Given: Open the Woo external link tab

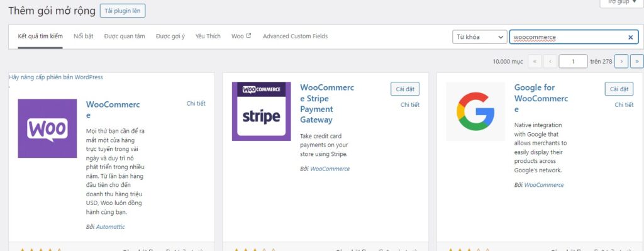Looking at the screenshot, I should [241, 36].
